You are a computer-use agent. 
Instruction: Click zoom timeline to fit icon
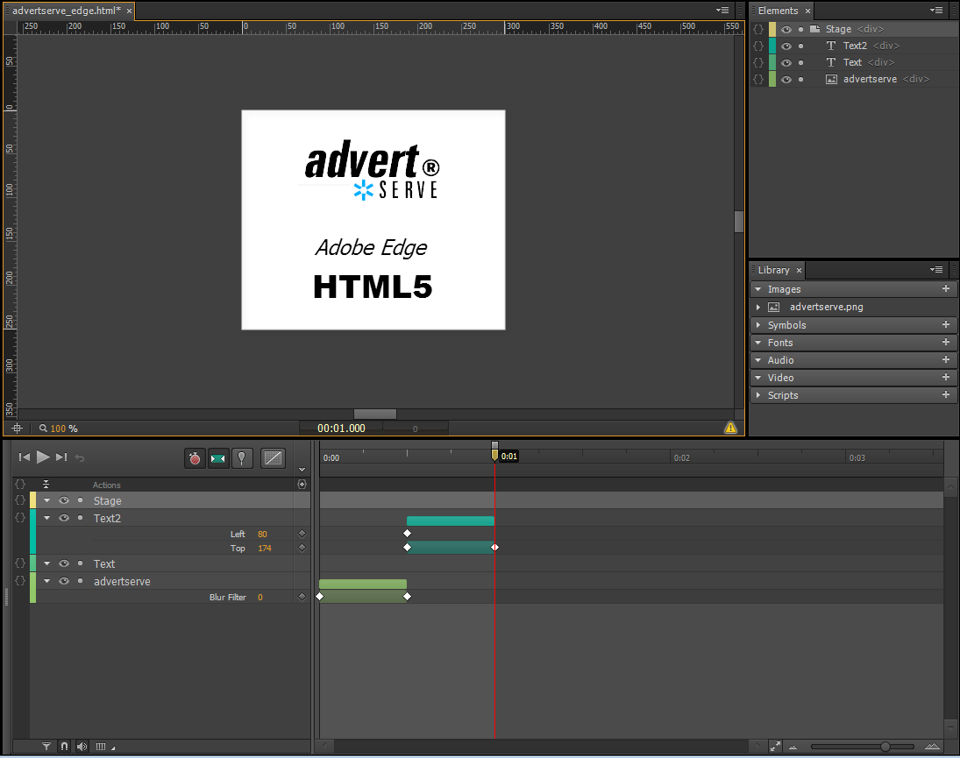tap(775, 747)
